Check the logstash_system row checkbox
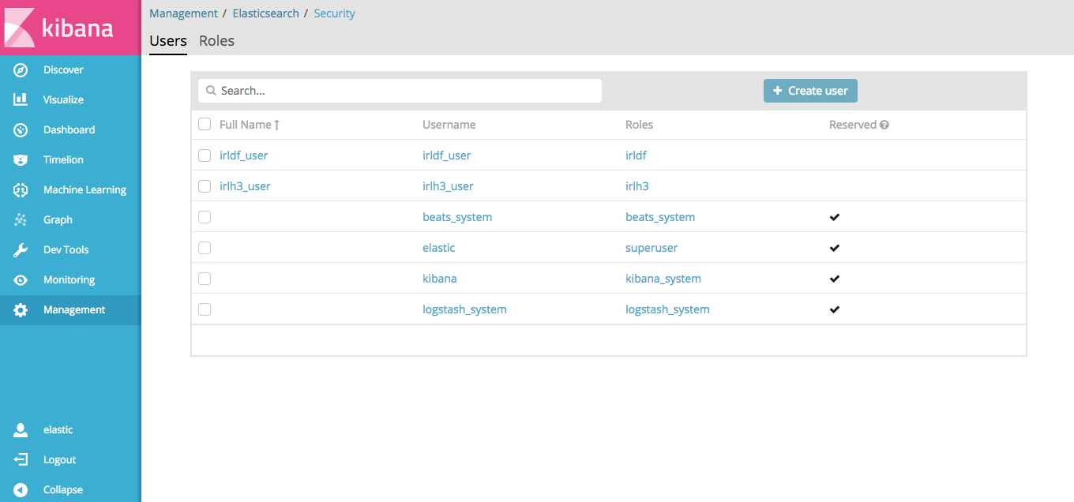 point(205,309)
